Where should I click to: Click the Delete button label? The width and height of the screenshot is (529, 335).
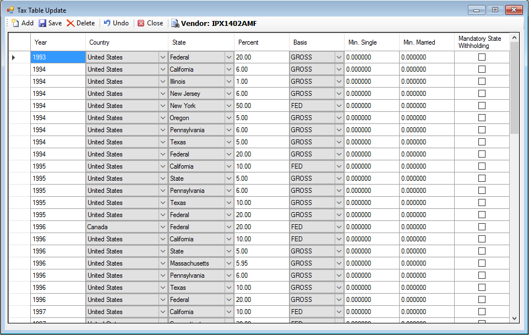click(86, 23)
